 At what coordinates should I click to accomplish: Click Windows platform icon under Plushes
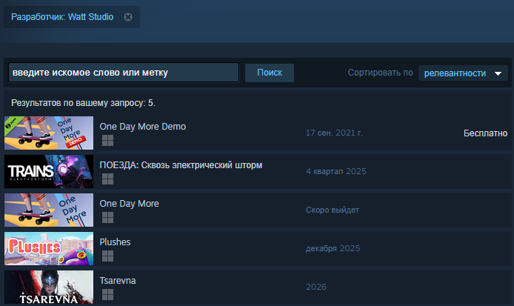pos(107,256)
